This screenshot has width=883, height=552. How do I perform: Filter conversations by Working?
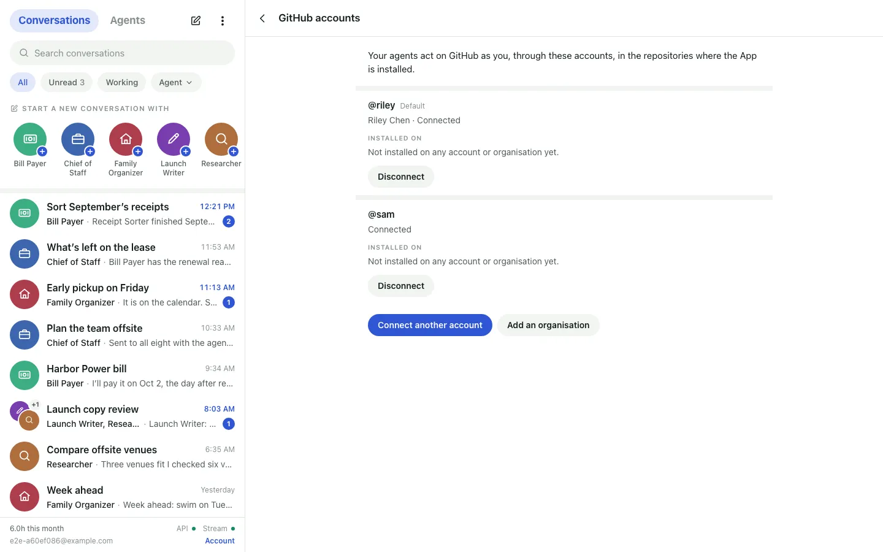click(x=122, y=82)
